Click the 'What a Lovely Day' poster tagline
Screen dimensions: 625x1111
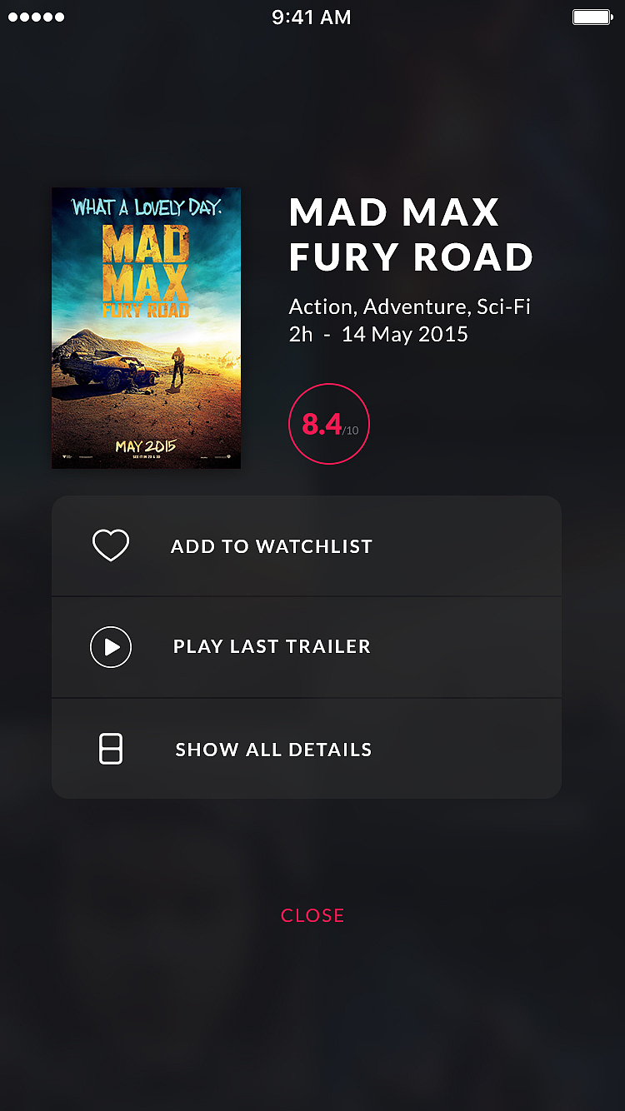tap(147, 207)
